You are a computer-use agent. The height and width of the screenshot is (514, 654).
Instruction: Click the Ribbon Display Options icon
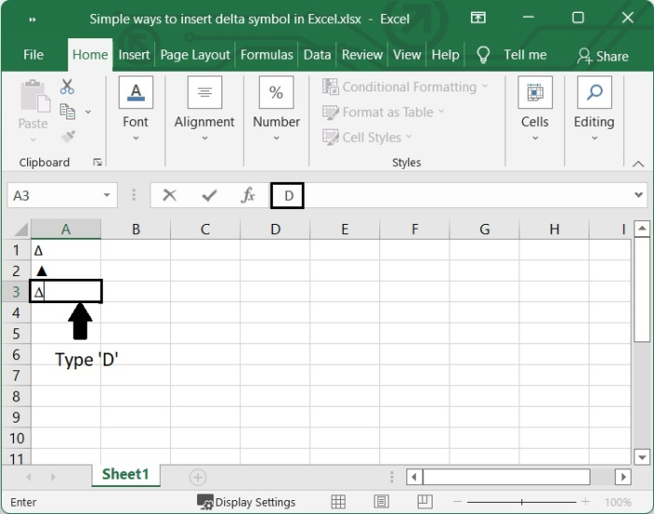pyautogui.click(x=478, y=18)
